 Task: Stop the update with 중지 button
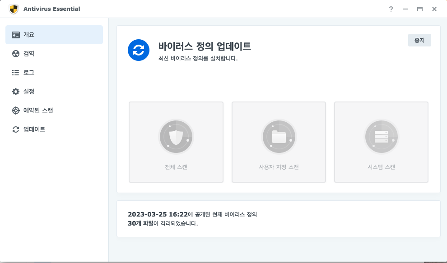click(x=419, y=40)
